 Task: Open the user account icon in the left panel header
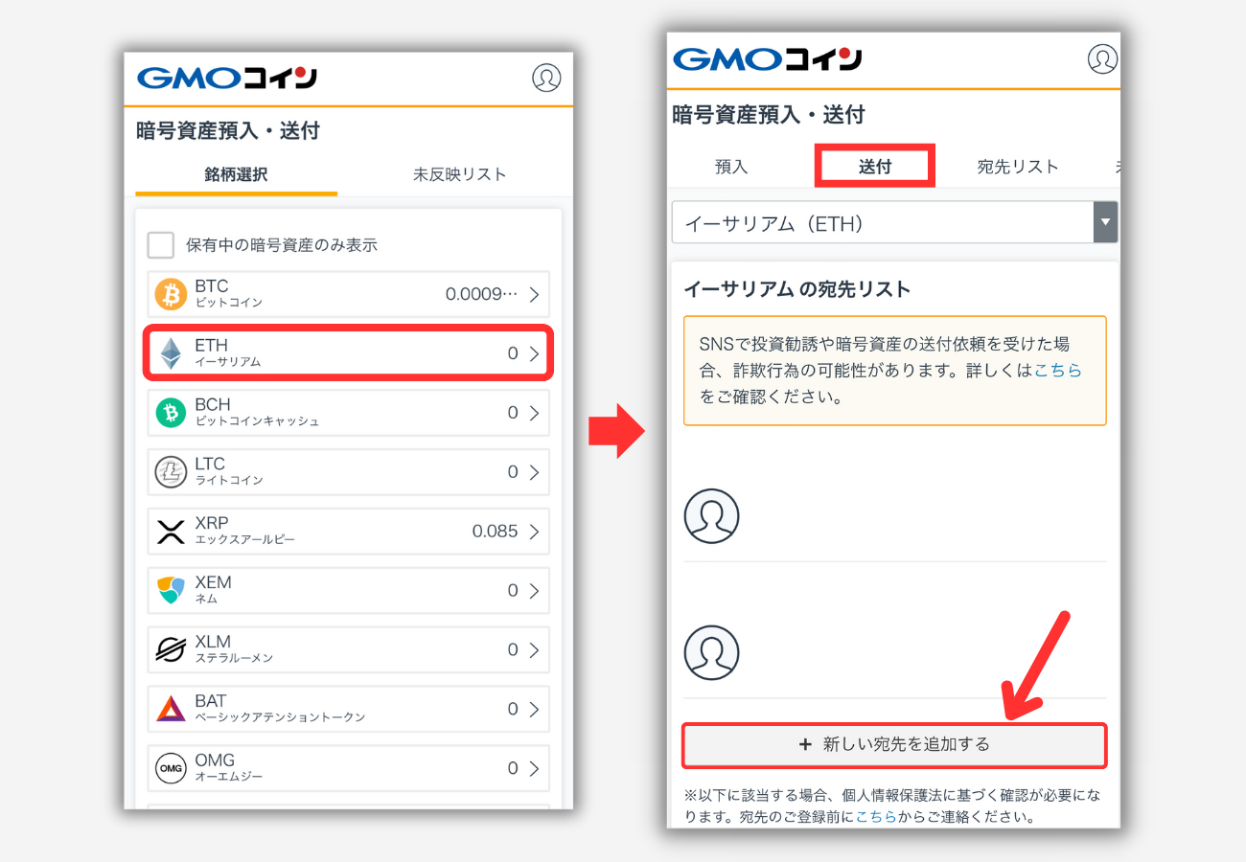(x=546, y=78)
